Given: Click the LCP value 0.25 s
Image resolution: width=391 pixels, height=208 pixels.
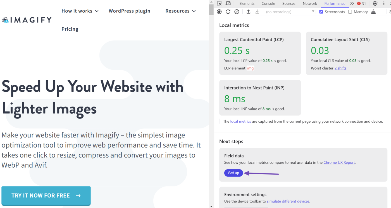Looking at the screenshot, I should 237,50.
